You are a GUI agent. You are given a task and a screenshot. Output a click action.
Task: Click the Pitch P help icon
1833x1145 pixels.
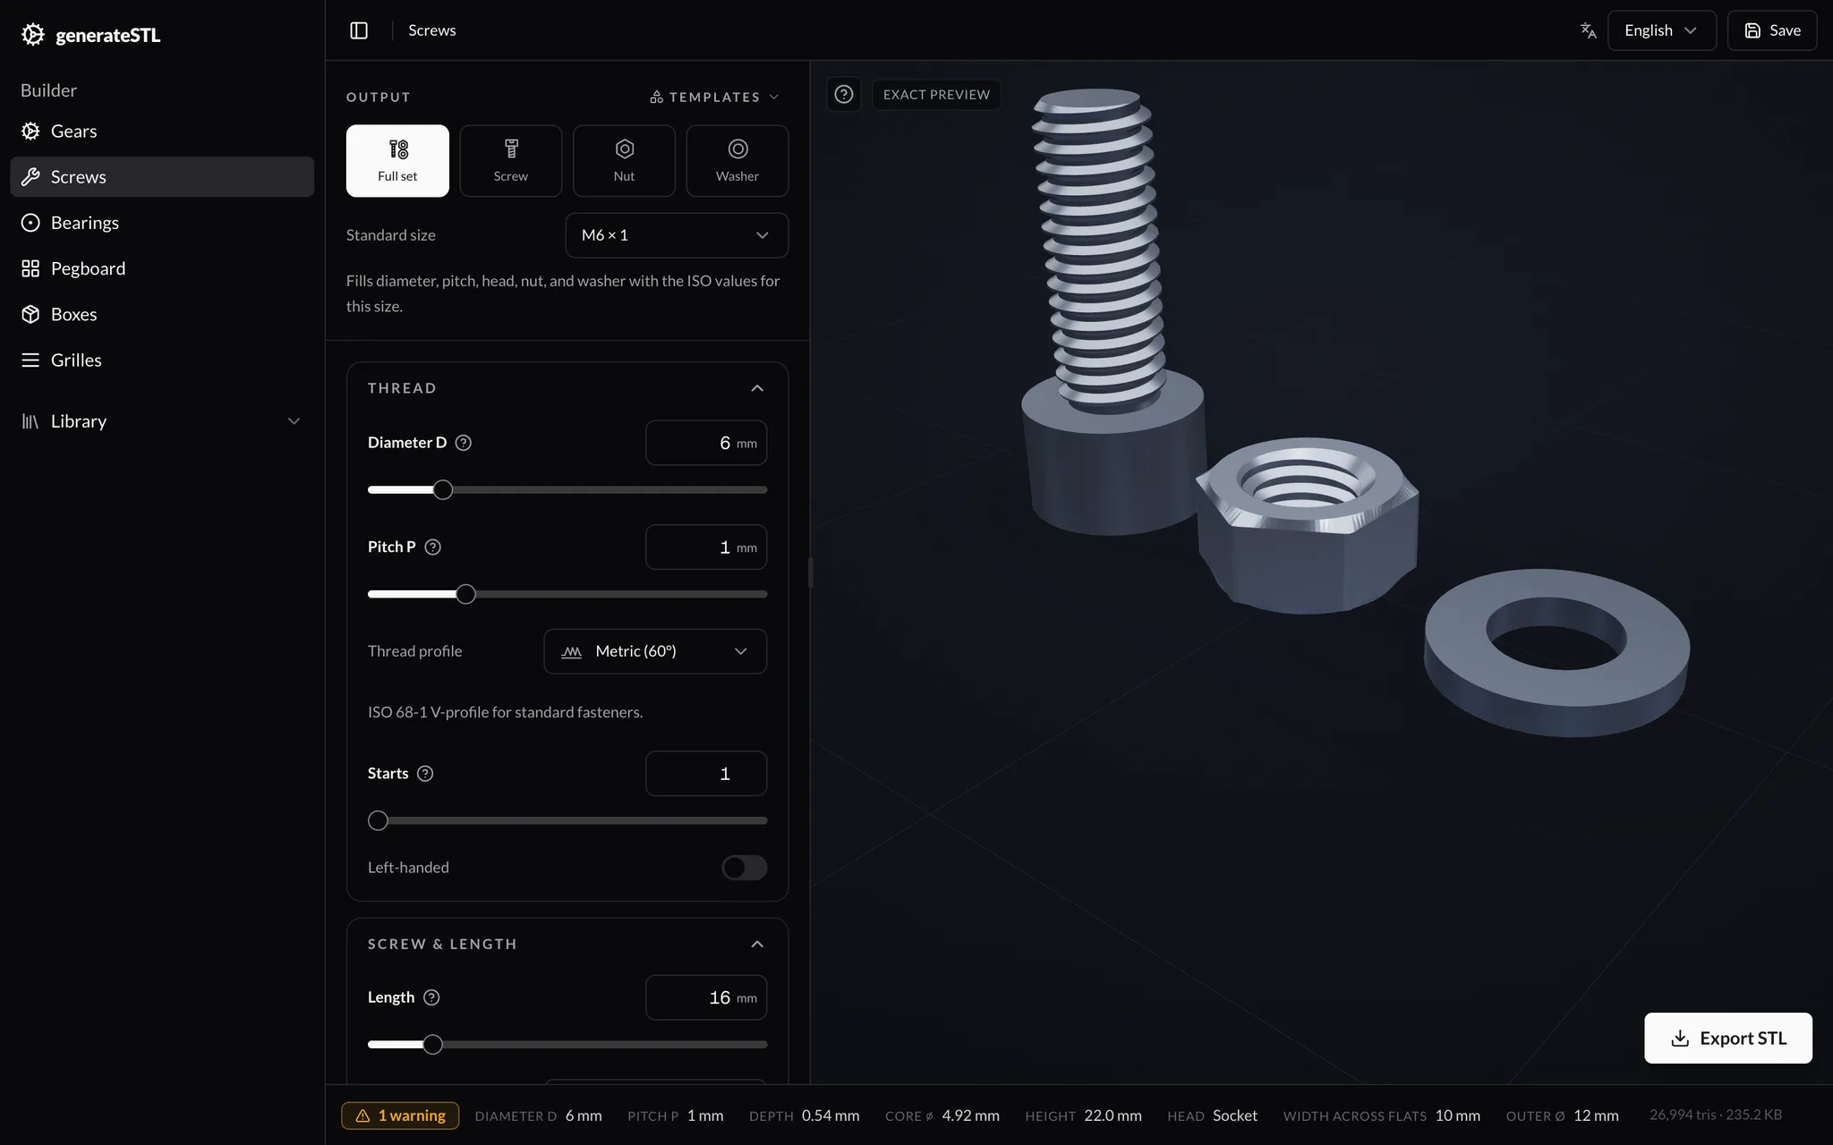pyautogui.click(x=432, y=547)
